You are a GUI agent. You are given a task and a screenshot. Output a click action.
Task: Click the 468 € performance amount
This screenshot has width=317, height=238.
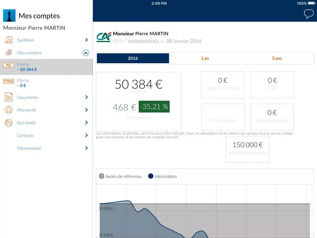coord(124,107)
